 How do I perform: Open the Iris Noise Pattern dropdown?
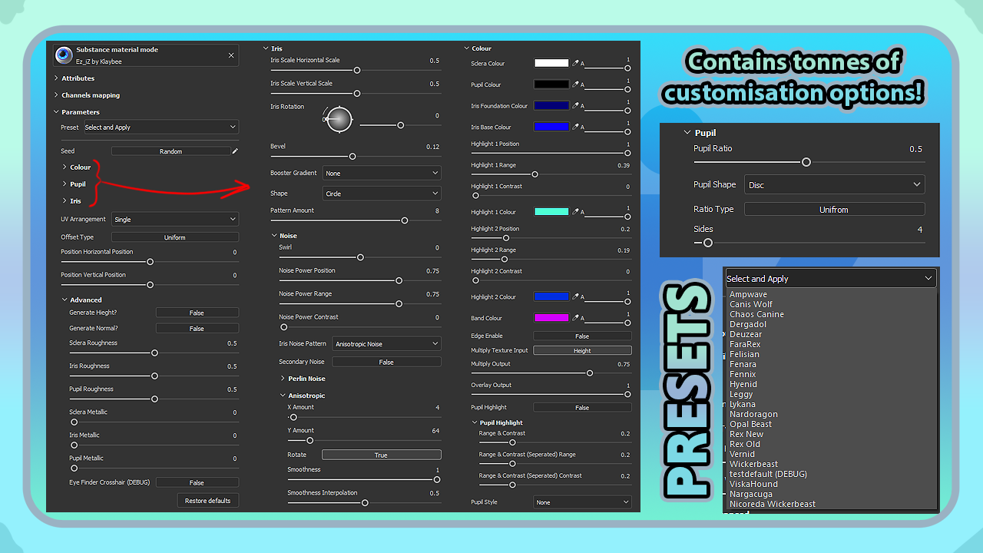[x=387, y=344]
